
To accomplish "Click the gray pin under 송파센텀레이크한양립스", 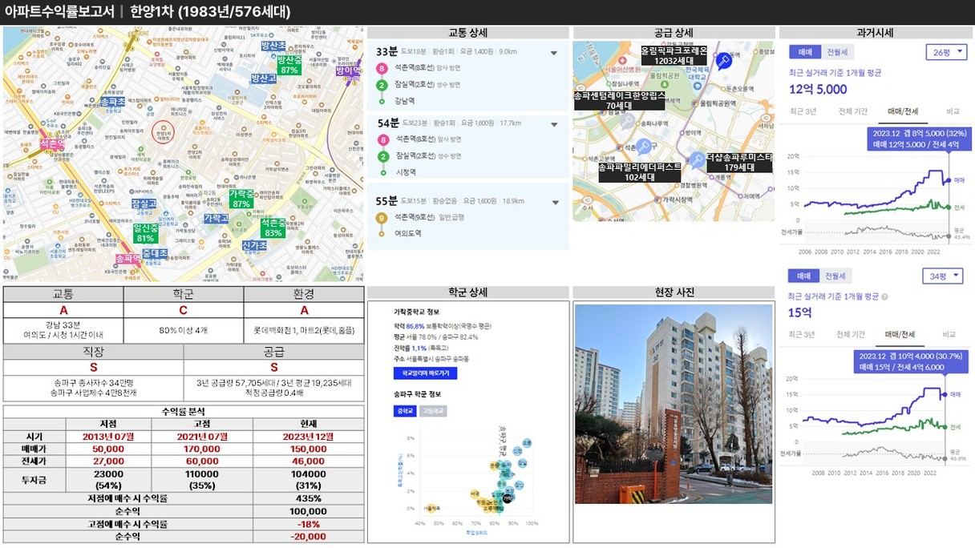I will (628, 120).
